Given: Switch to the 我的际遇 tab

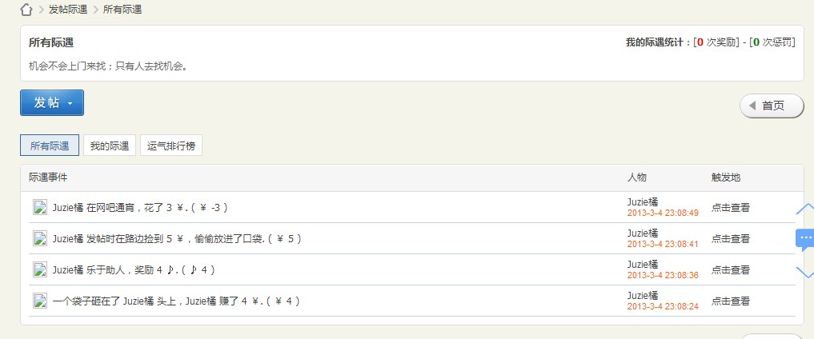Looking at the screenshot, I should click(110, 146).
